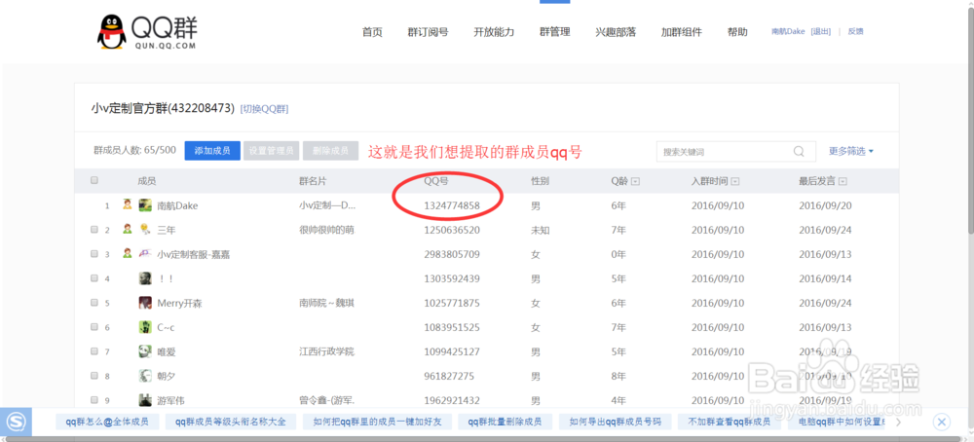Viewport: 974px width, 442px height.
Task: Check the box for row 8 朝夕
Action: point(94,376)
